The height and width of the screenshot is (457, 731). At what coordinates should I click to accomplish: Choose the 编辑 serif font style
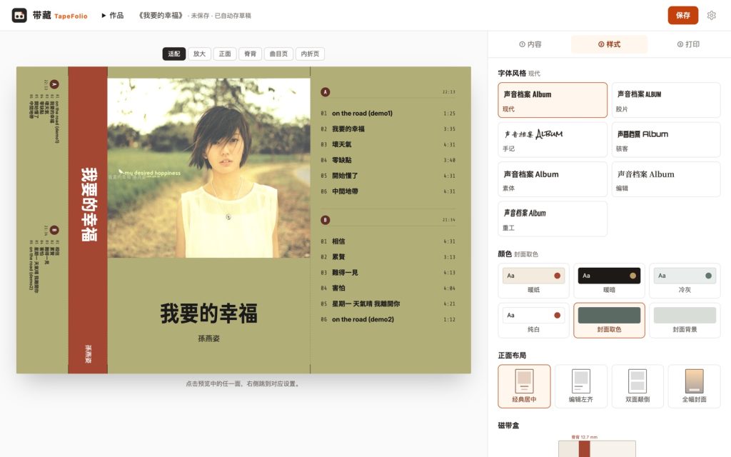click(666, 179)
